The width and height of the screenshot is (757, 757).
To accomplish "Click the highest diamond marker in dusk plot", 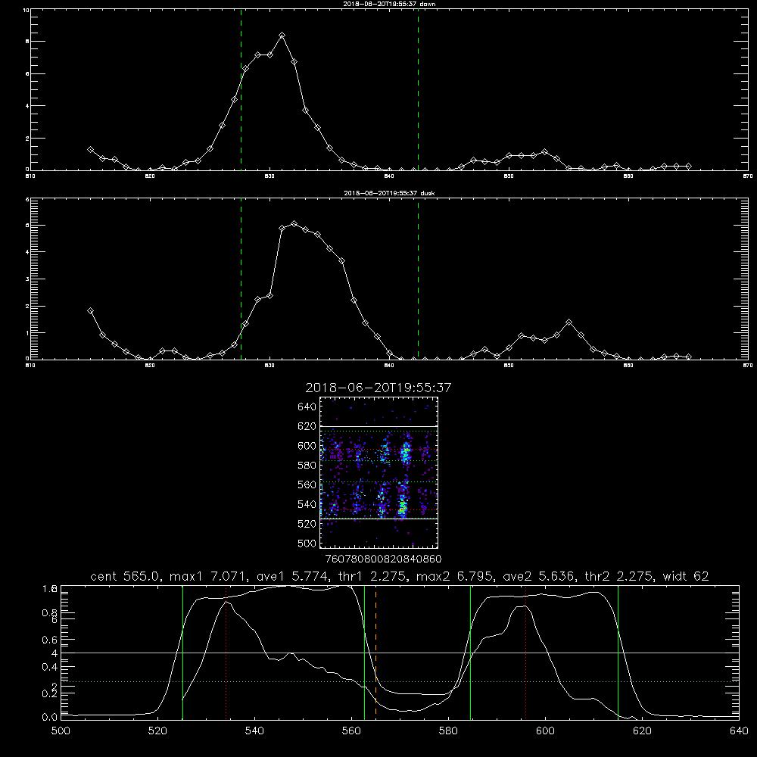I will [x=294, y=223].
